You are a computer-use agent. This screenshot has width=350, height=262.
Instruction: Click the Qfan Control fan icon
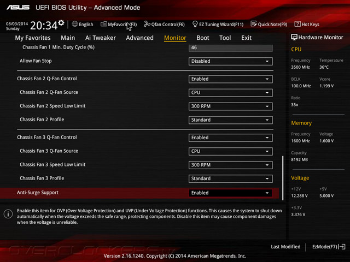[147, 24]
